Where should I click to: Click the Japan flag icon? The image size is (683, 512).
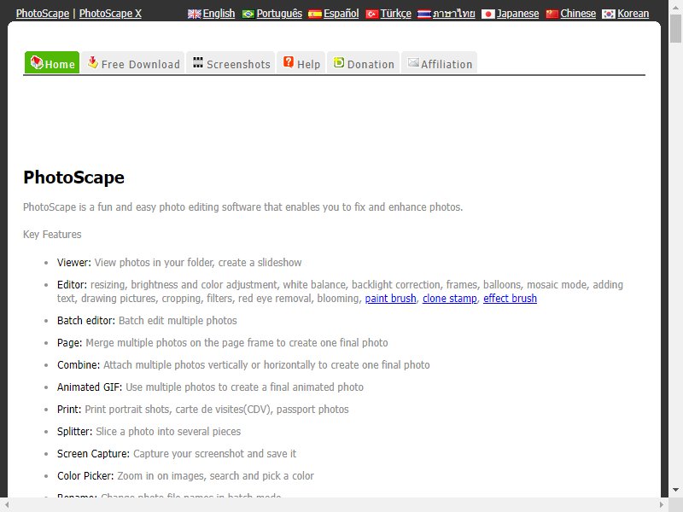pos(488,14)
